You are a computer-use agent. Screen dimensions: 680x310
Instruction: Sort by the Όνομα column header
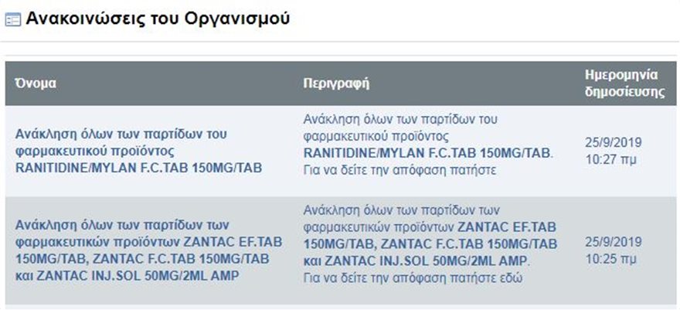pos(36,83)
